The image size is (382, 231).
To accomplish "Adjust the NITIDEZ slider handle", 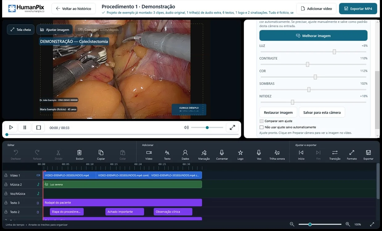I will point(292,102).
